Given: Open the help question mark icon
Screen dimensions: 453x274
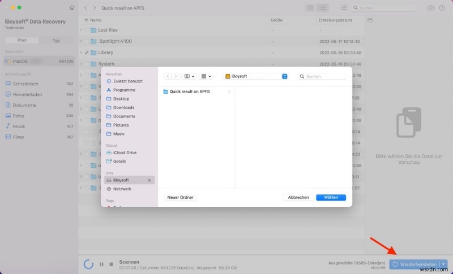Looking at the screenshot, I should pos(442,8).
